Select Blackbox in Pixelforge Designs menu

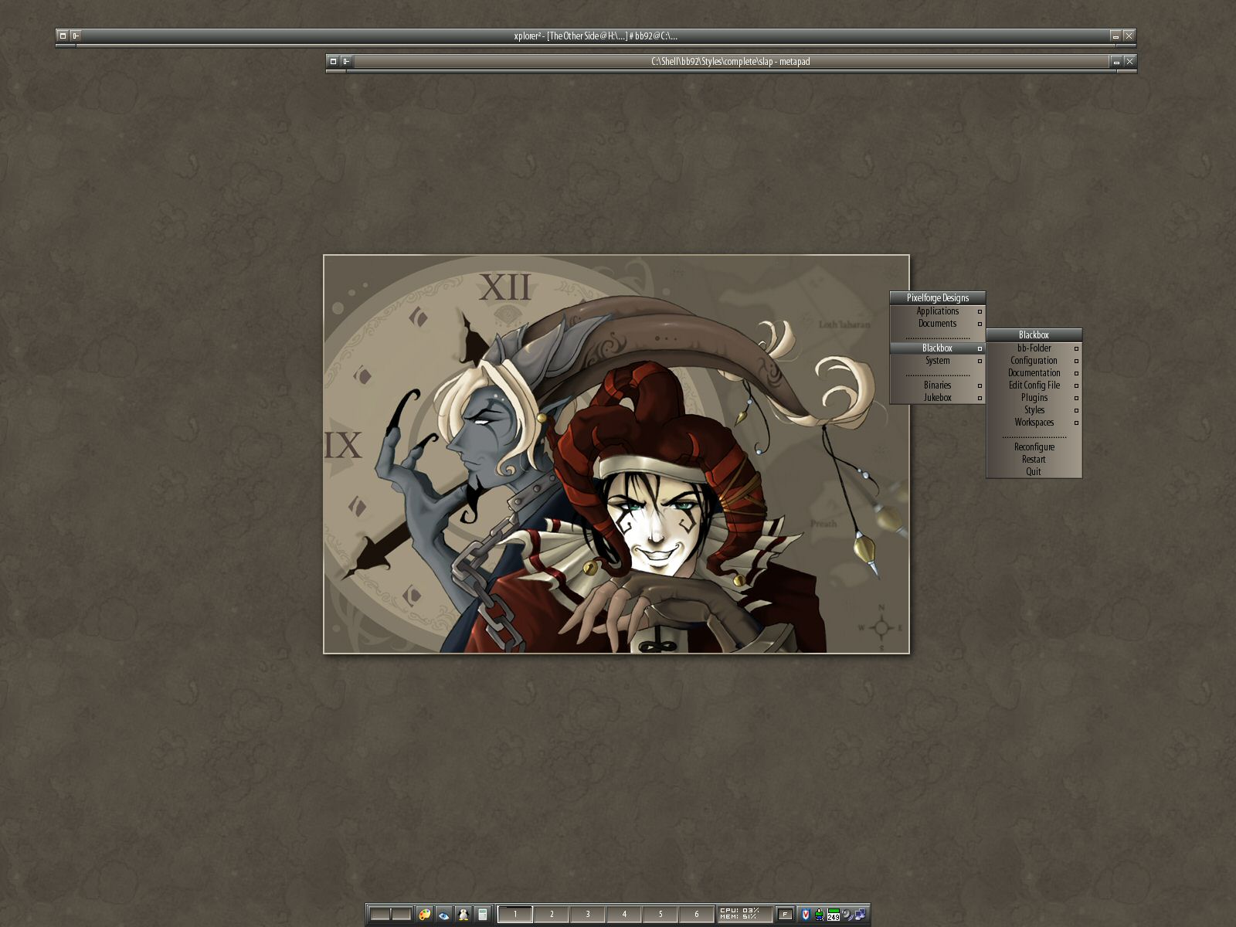937,348
